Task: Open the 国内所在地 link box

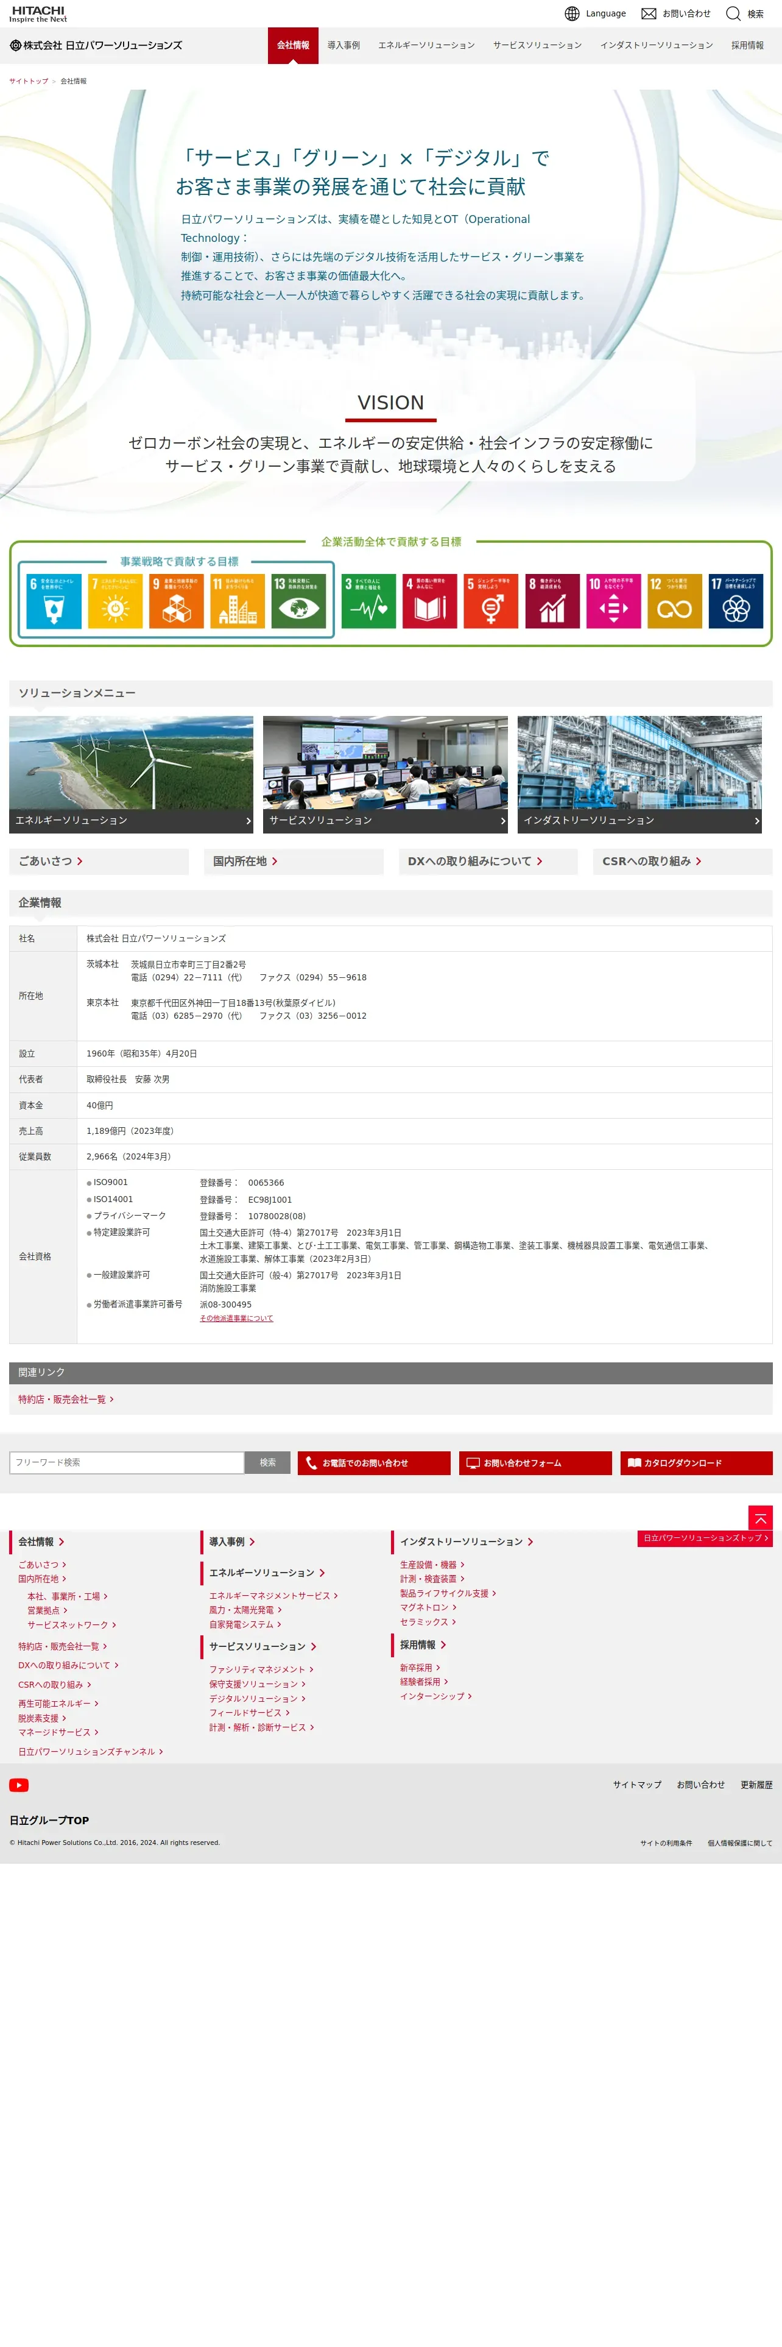Action: click(293, 861)
